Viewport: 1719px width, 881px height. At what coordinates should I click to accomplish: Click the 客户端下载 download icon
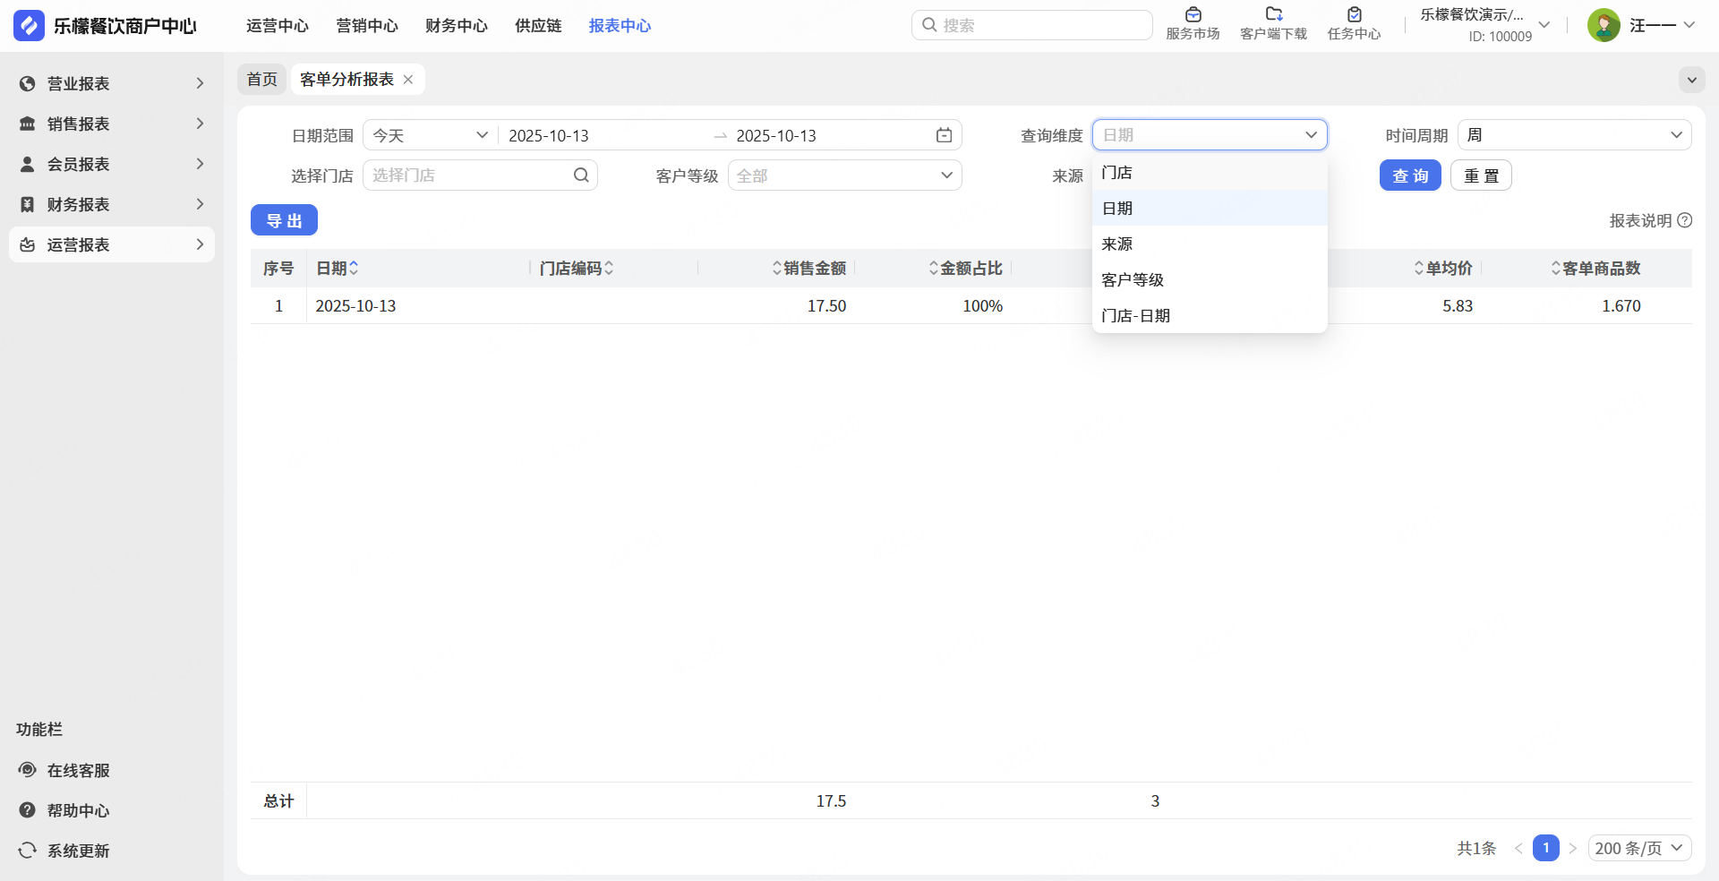click(1273, 15)
